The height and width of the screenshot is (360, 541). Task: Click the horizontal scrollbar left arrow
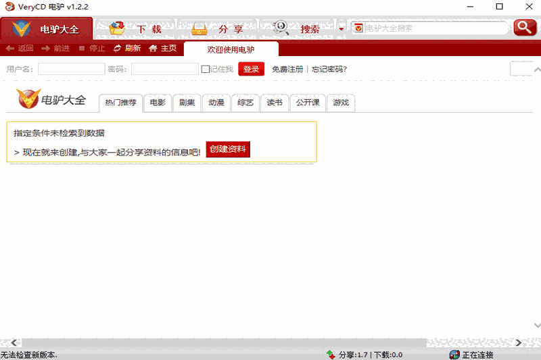coord(14,342)
